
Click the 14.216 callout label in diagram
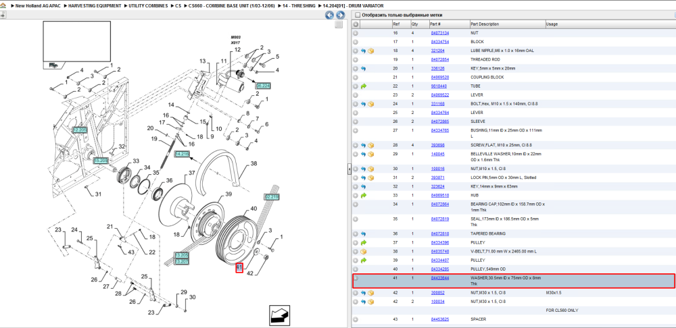point(181,153)
